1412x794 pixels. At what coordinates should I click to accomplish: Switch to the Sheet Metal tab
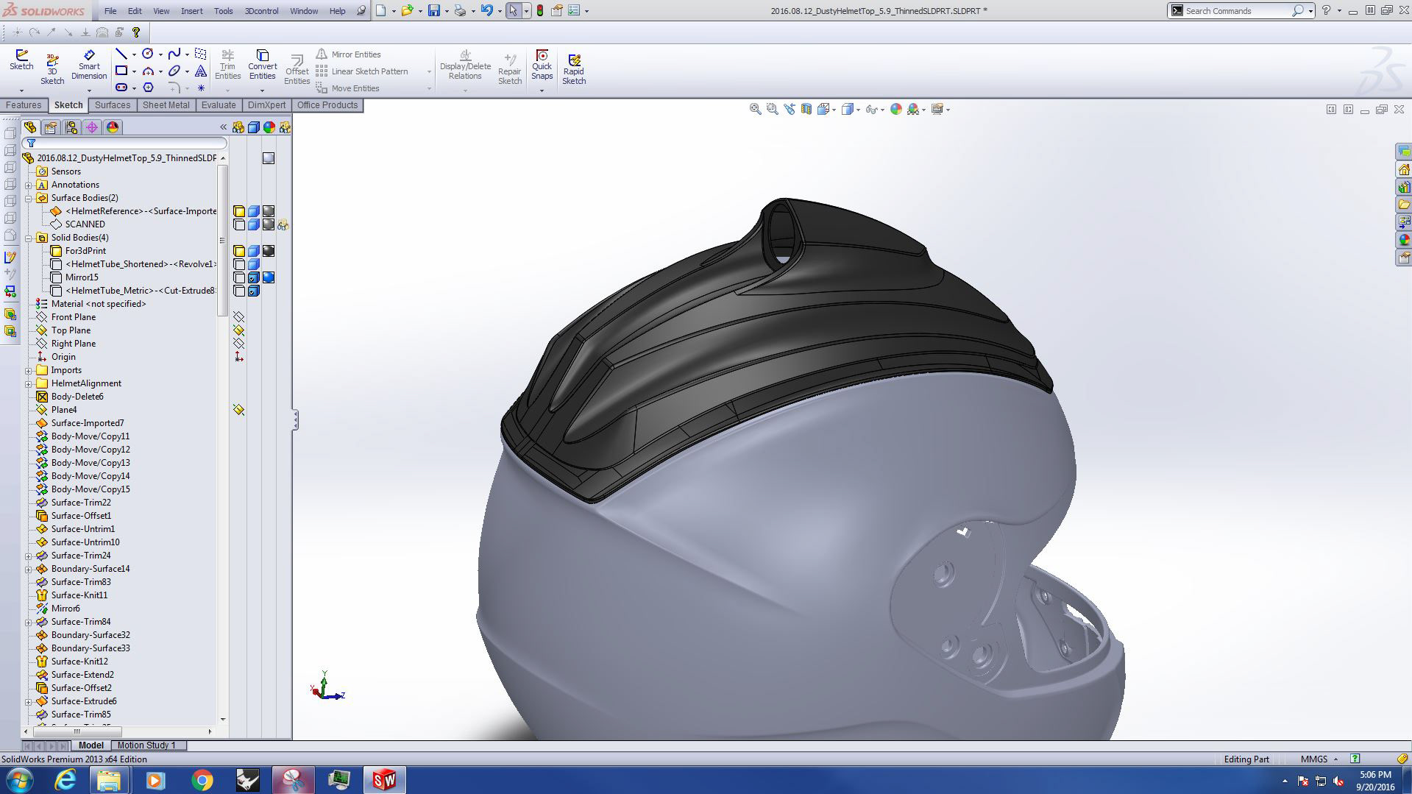click(166, 105)
